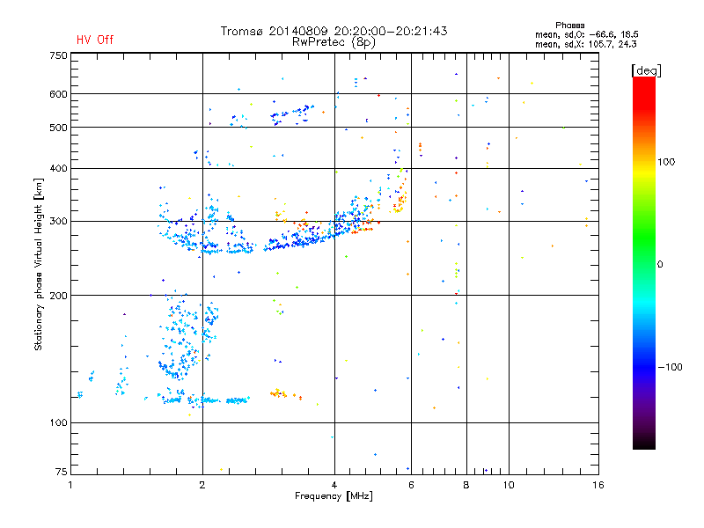Click the red 'HV Off' label
Image resolution: width=704 pixels, height=528 pixels.
pyautogui.click(x=95, y=40)
